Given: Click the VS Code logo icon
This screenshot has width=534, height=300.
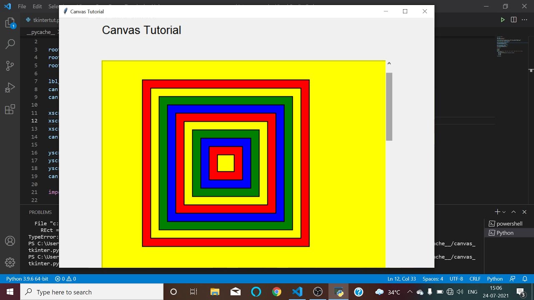Looking at the screenshot, I should (7, 6).
